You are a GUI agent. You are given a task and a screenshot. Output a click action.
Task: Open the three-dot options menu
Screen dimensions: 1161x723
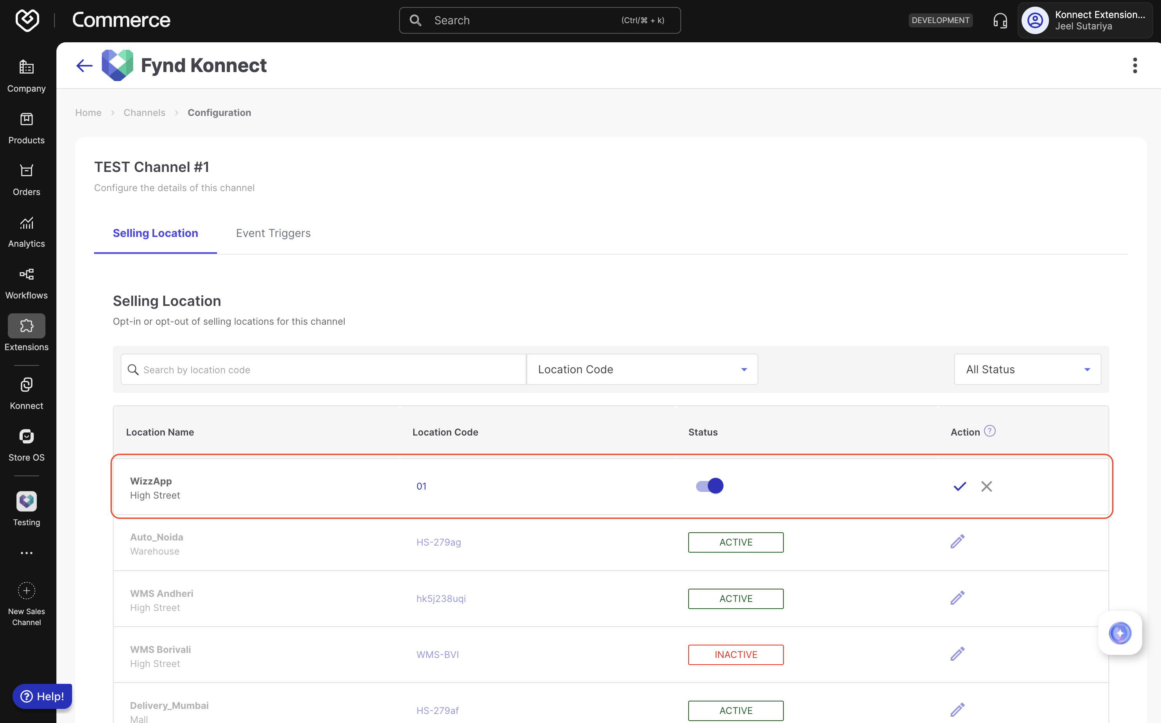click(1134, 65)
